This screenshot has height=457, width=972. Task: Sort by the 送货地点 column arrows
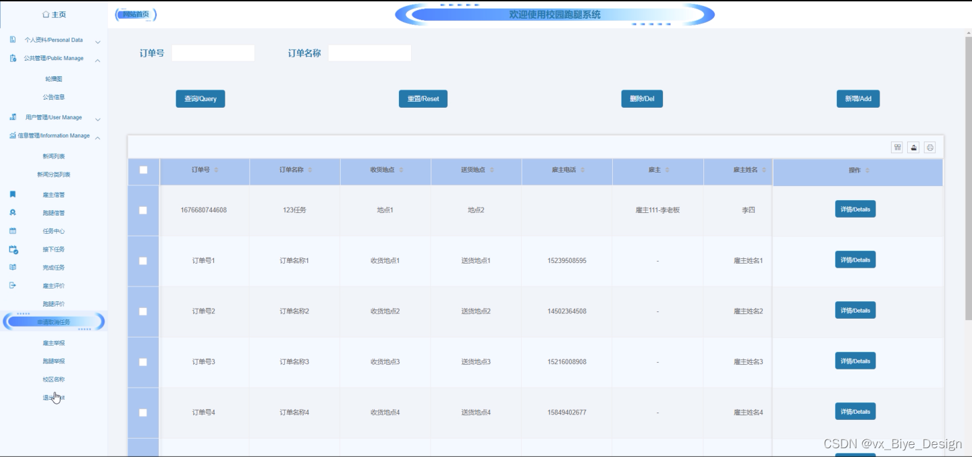pyautogui.click(x=492, y=170)
